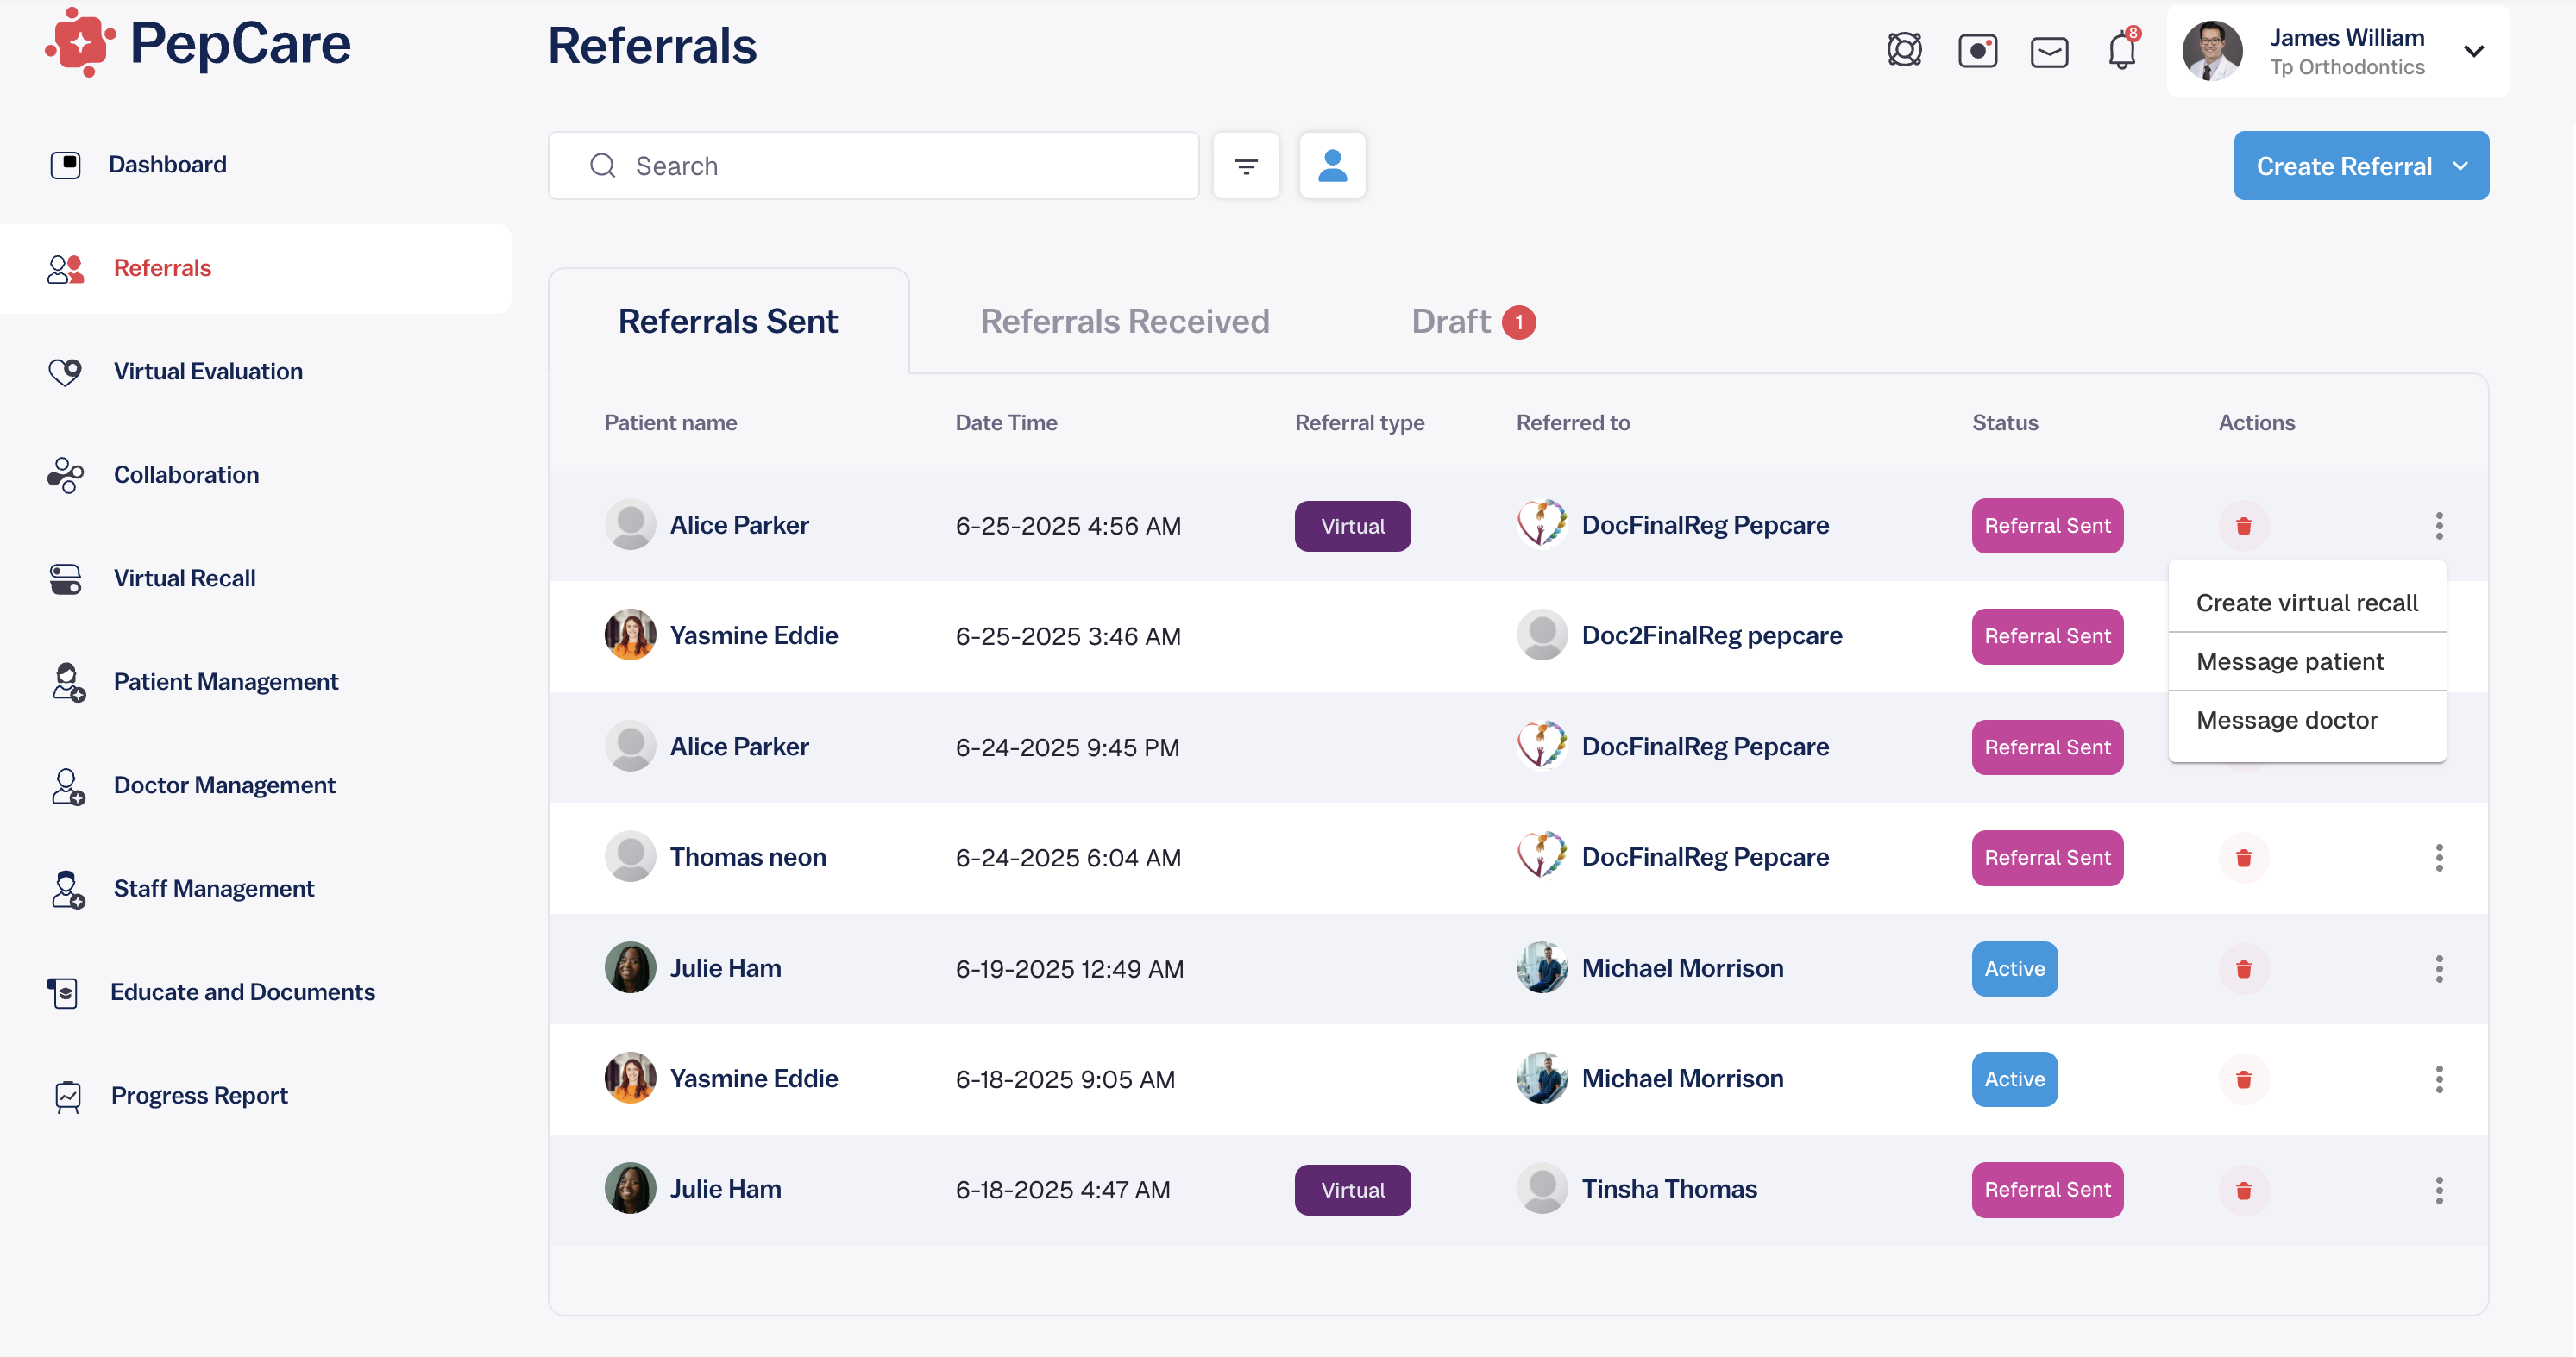The image size is (2576, 1357).
Task: Open more actions for Julie Ham 4:47 AM
Action: [2438, 1190]
